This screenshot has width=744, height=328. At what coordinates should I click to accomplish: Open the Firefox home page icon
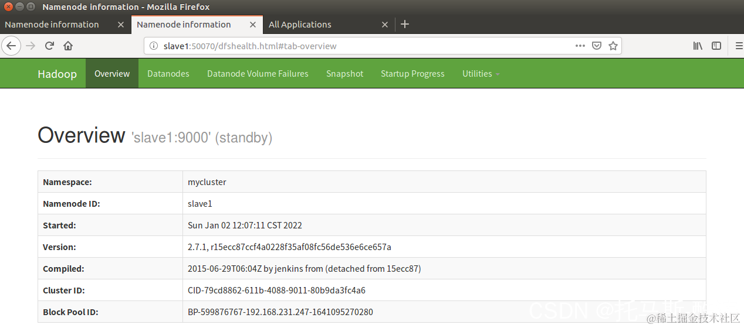[x=68, y=46]
